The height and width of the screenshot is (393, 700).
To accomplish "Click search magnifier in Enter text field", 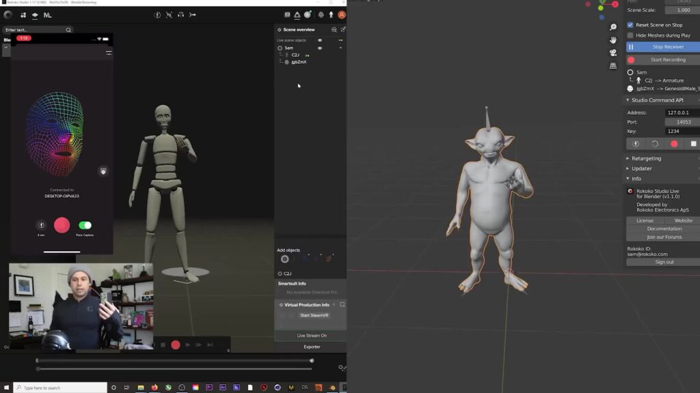I will click(68, 30).
